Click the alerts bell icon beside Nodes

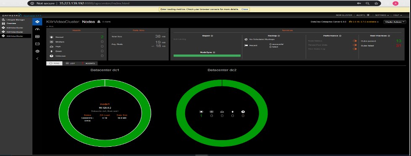click(x=99, y=22)
